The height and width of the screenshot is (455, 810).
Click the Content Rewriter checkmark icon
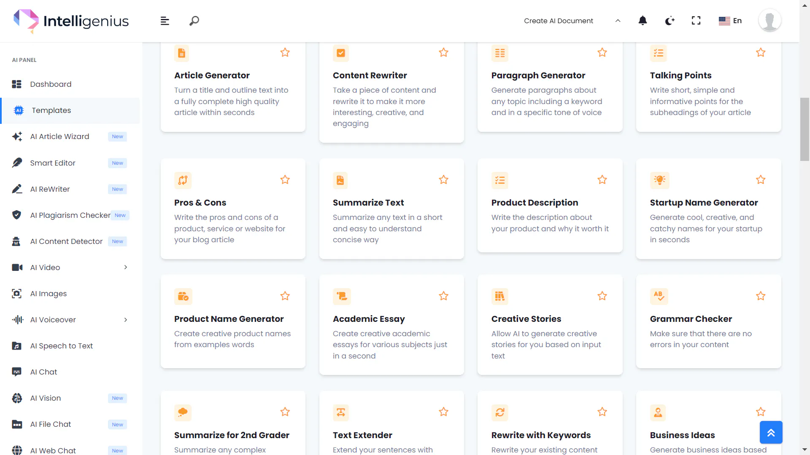point(340,53)
